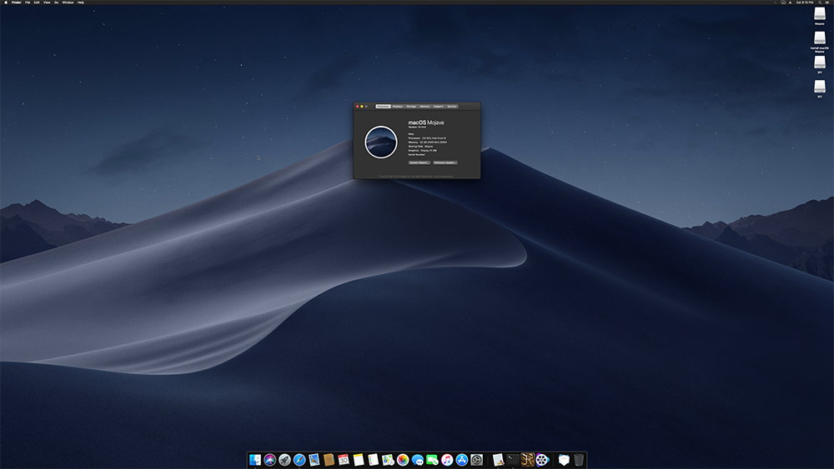This screenshot has width=834, height=469.
Task: Open the File menu
Action: tap(28, 2)
